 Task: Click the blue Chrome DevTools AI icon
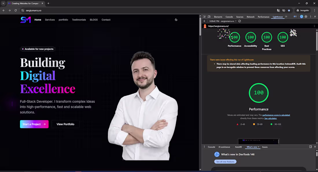pos(302,16)
